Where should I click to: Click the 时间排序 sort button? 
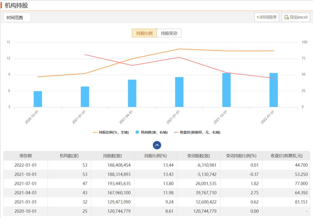click(x=267, y=17)
